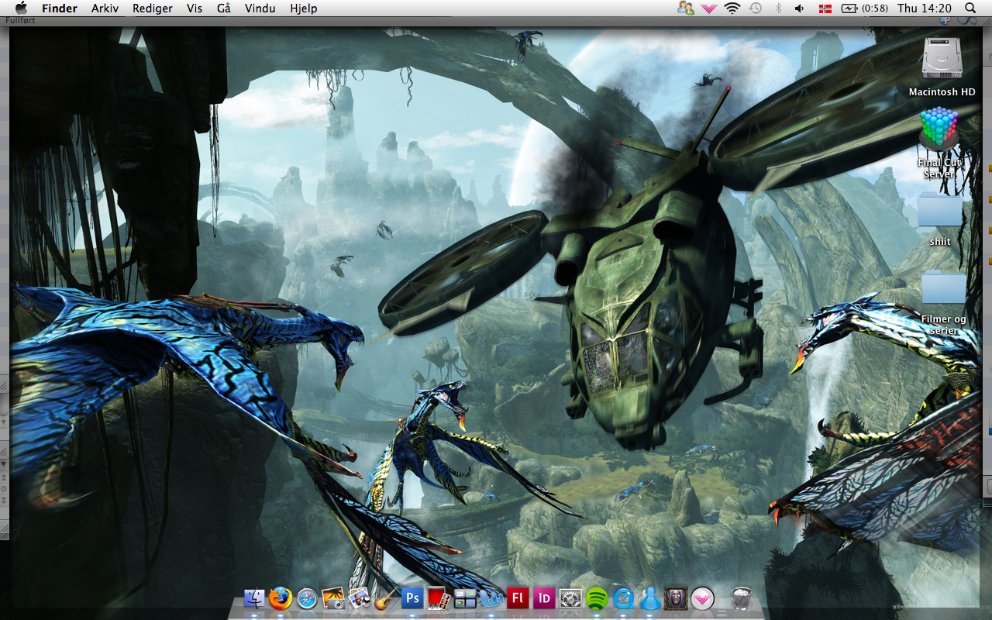The width and height of the screenshot is (992, 620).
Task: Open the Vis menu
Action: (x=195, y=8)
